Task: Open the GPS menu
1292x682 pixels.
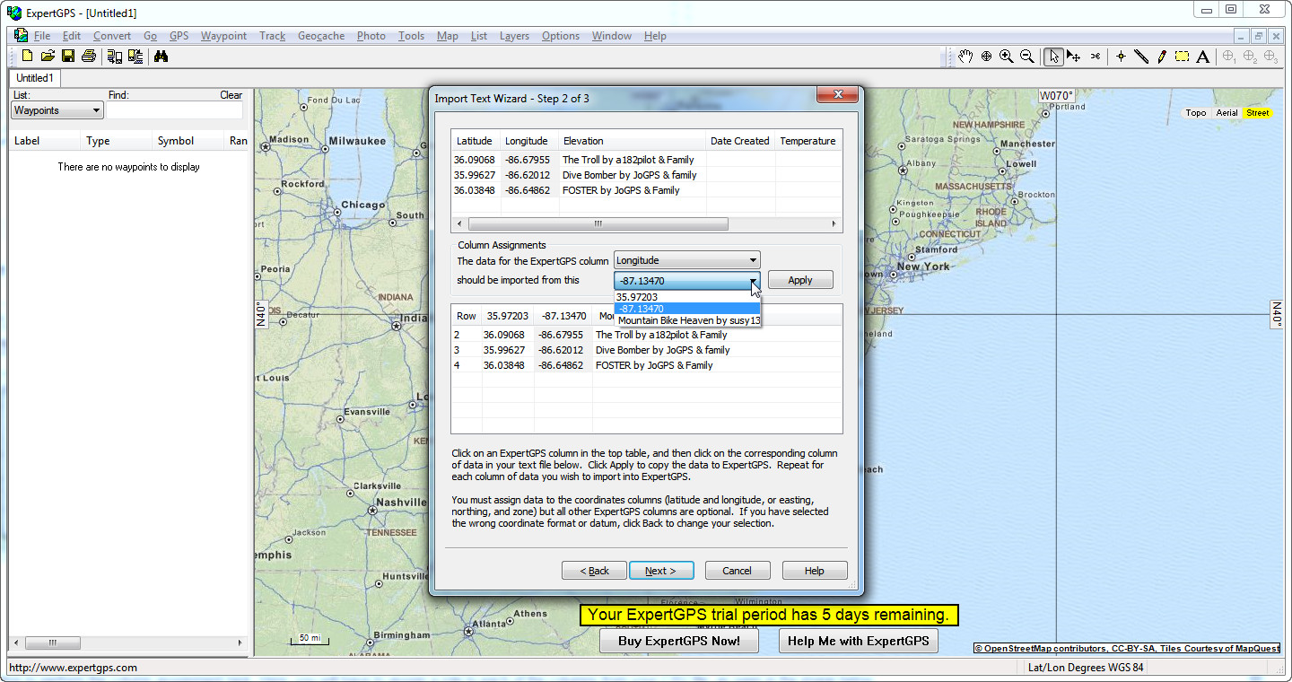Action: (x=179, y=36)
